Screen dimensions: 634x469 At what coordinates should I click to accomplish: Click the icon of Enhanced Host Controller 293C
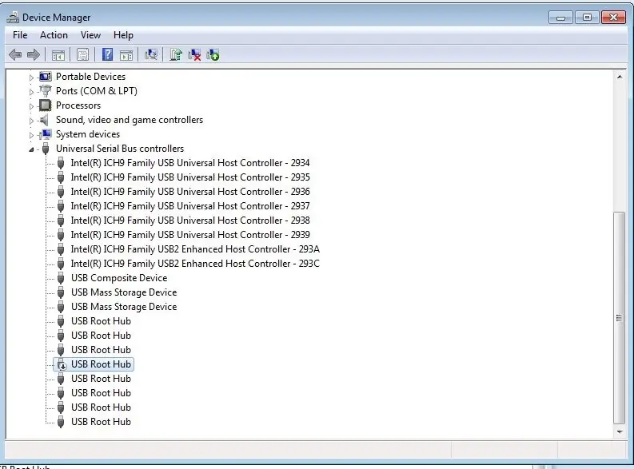[x=61, y=264]
